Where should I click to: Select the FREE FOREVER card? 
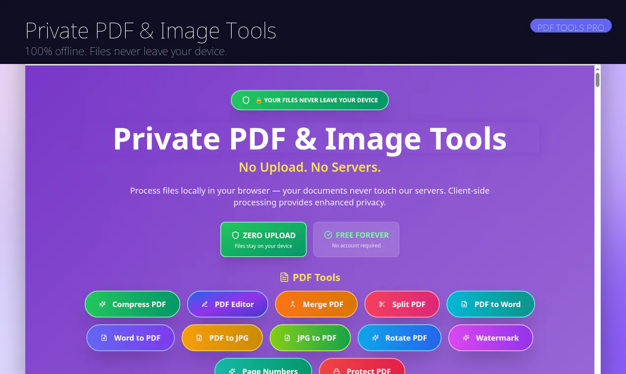[356, 239]
